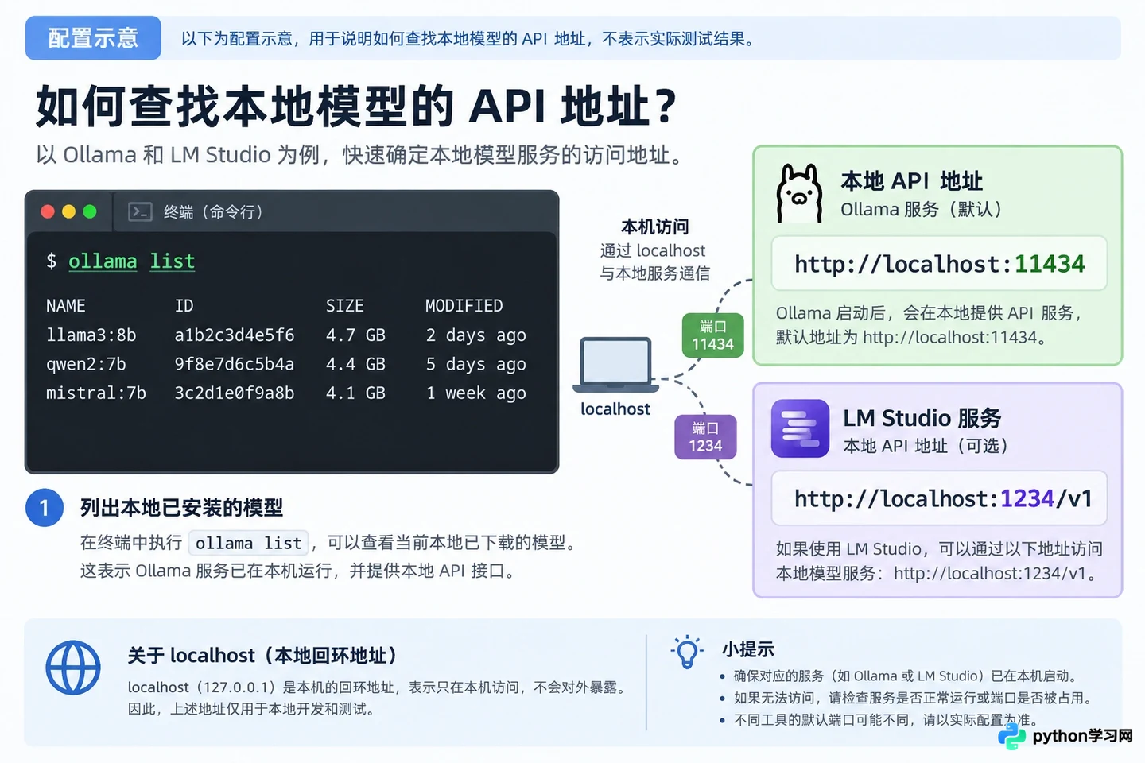Click the 小提示 heading

tap(748, 649)
